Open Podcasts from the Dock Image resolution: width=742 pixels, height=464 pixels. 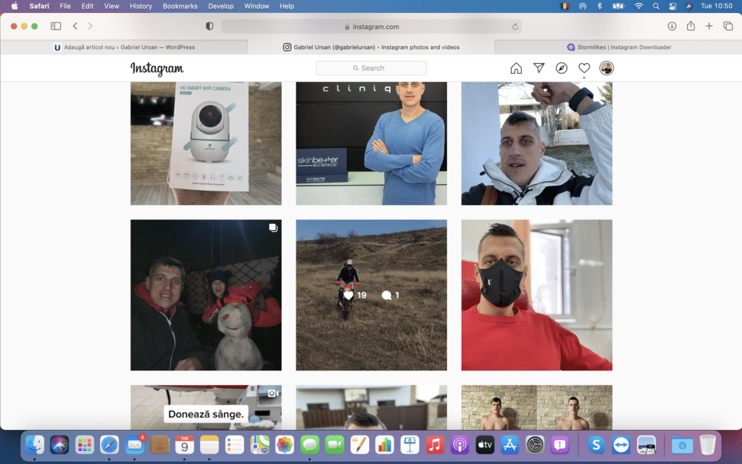pyautogui.click(x=459, y=445)
